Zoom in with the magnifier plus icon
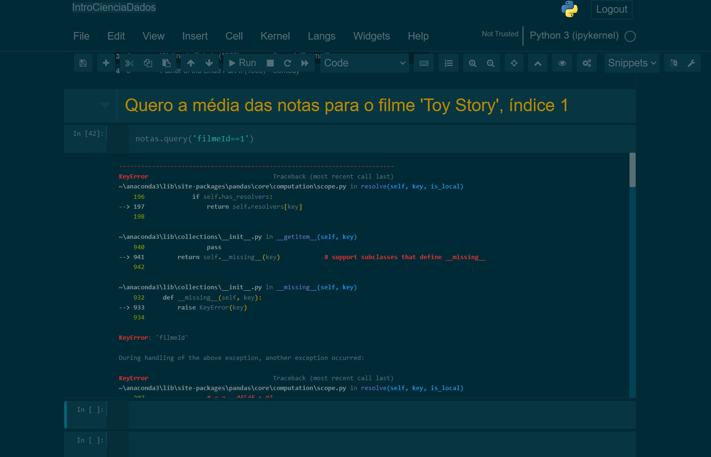Viewport: 711px width, 457px height. coord(473,63)
